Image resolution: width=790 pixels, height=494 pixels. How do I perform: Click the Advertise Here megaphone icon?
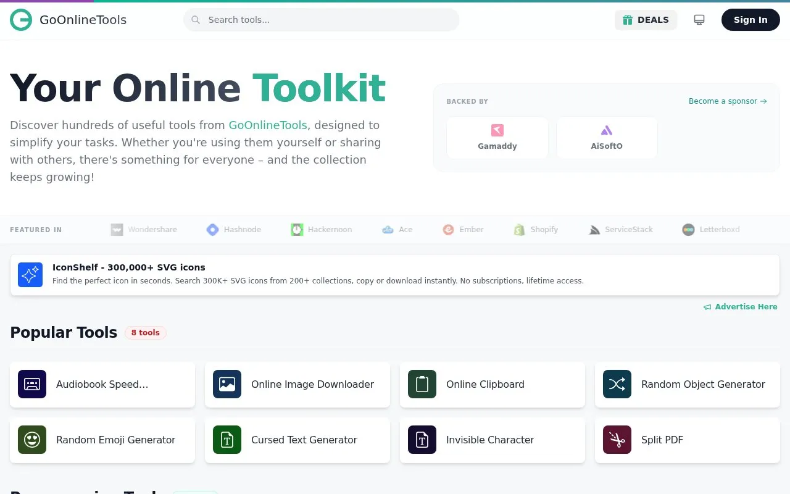pos(707,307)
